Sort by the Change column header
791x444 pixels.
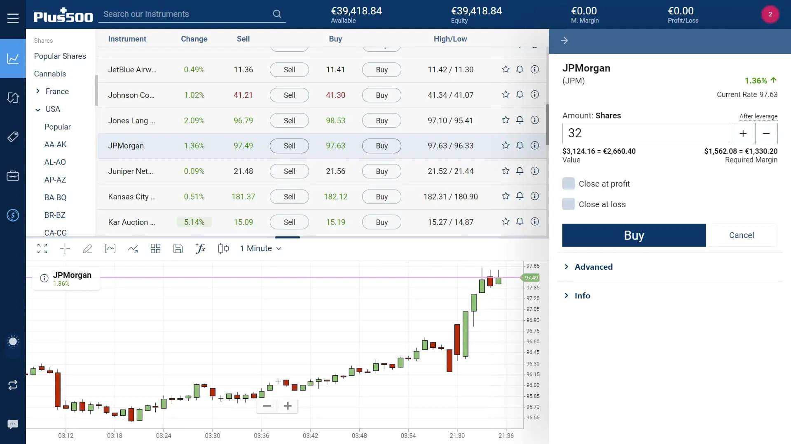[x=194, y=39]
